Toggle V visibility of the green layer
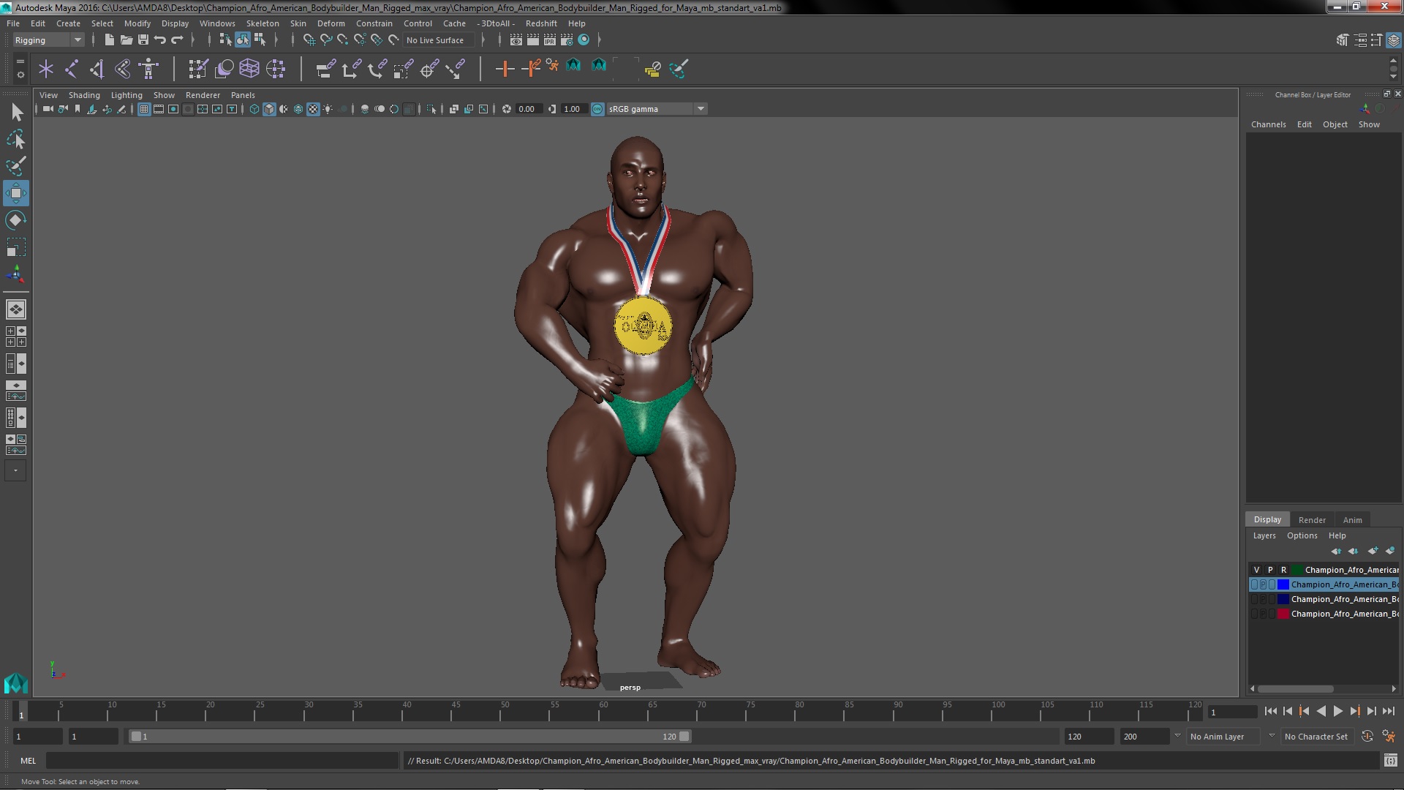This screenshot has width=1404, height=790. click(1256, 570)
